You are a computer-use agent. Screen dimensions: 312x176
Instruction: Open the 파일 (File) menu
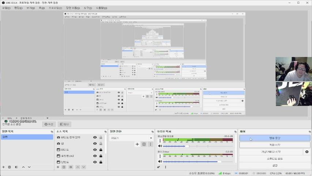point(6,8)
